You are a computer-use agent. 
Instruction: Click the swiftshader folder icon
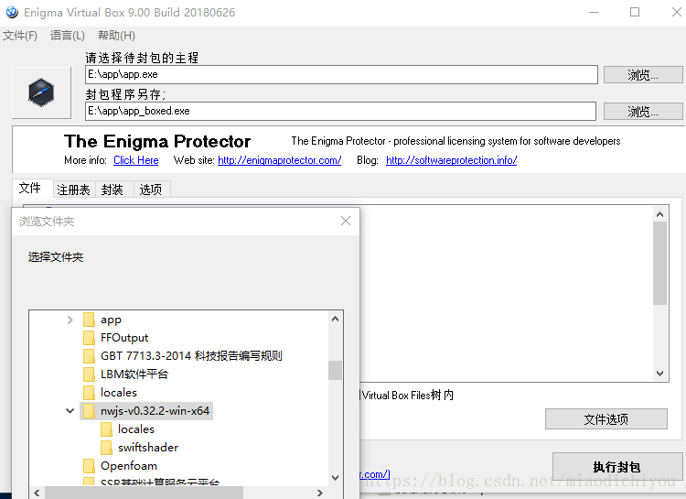click(x=106, y=448)
